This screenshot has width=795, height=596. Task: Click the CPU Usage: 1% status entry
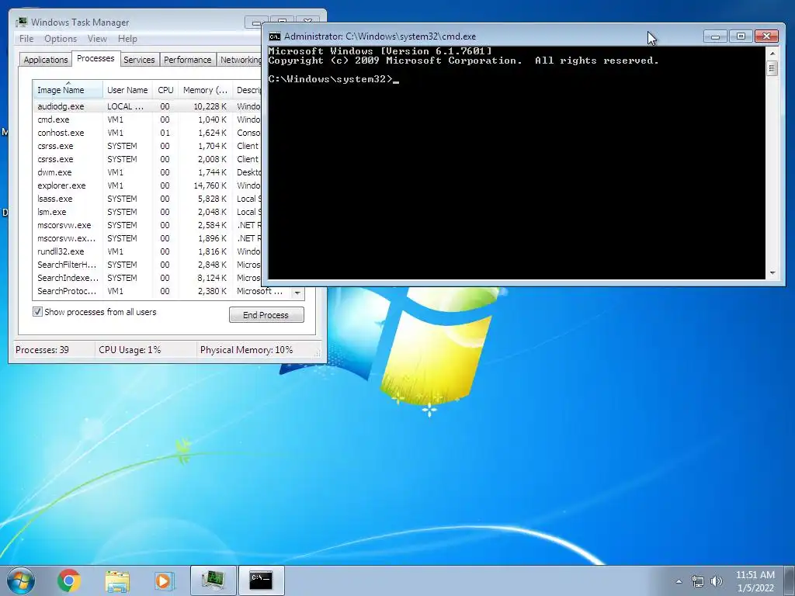(130, 350)
